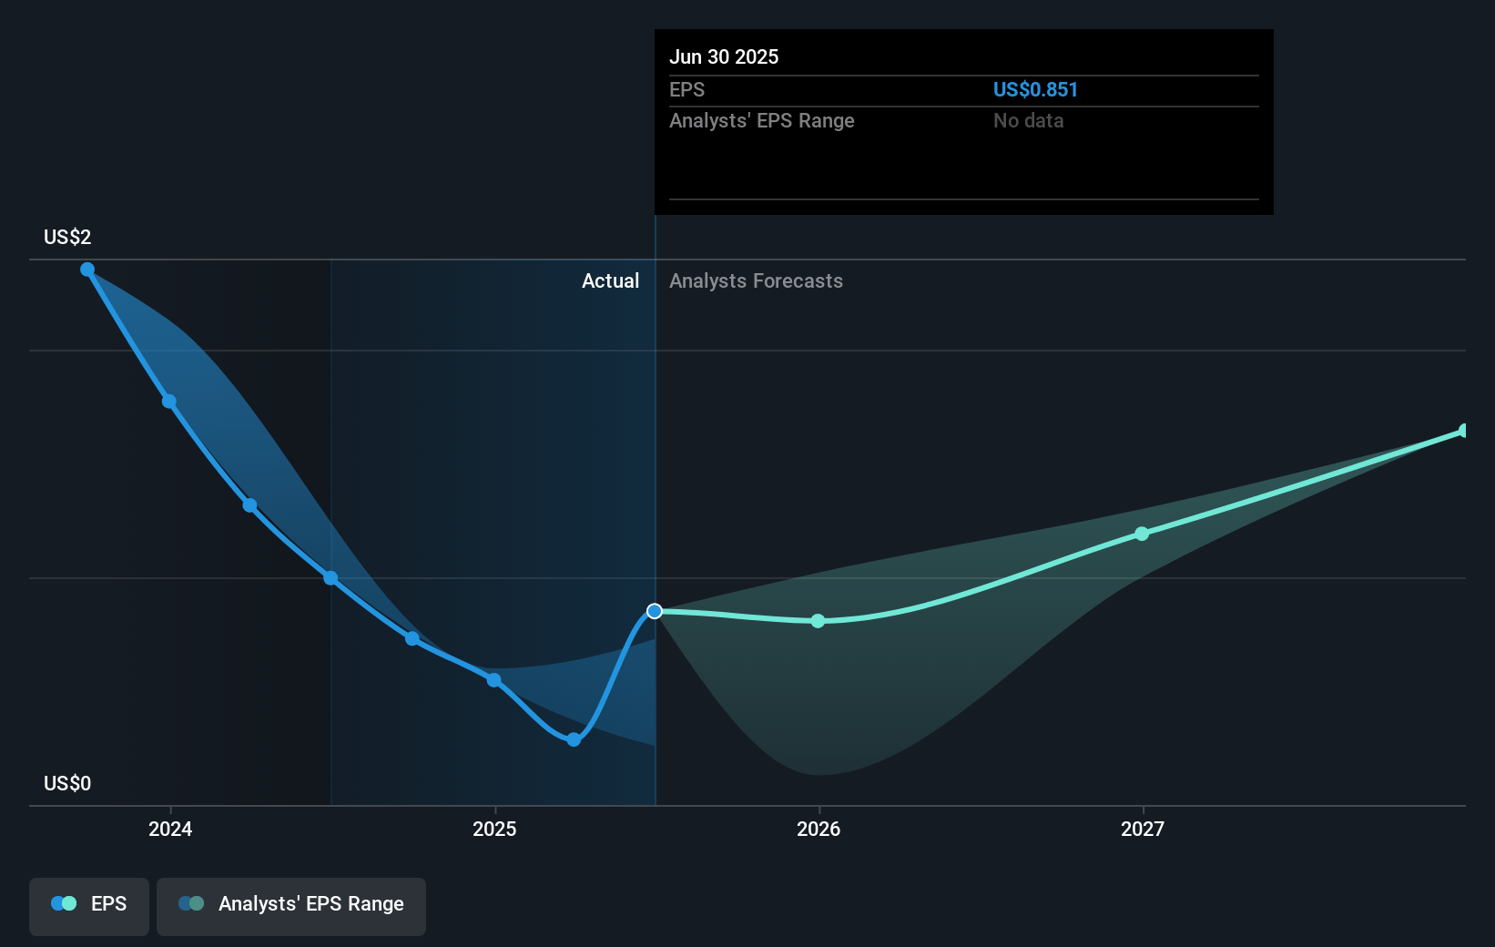Click the 'Jun 30 2025' tooltip date
The image size is (1495, 947).
pyautogui.click(x=724, y=56)
